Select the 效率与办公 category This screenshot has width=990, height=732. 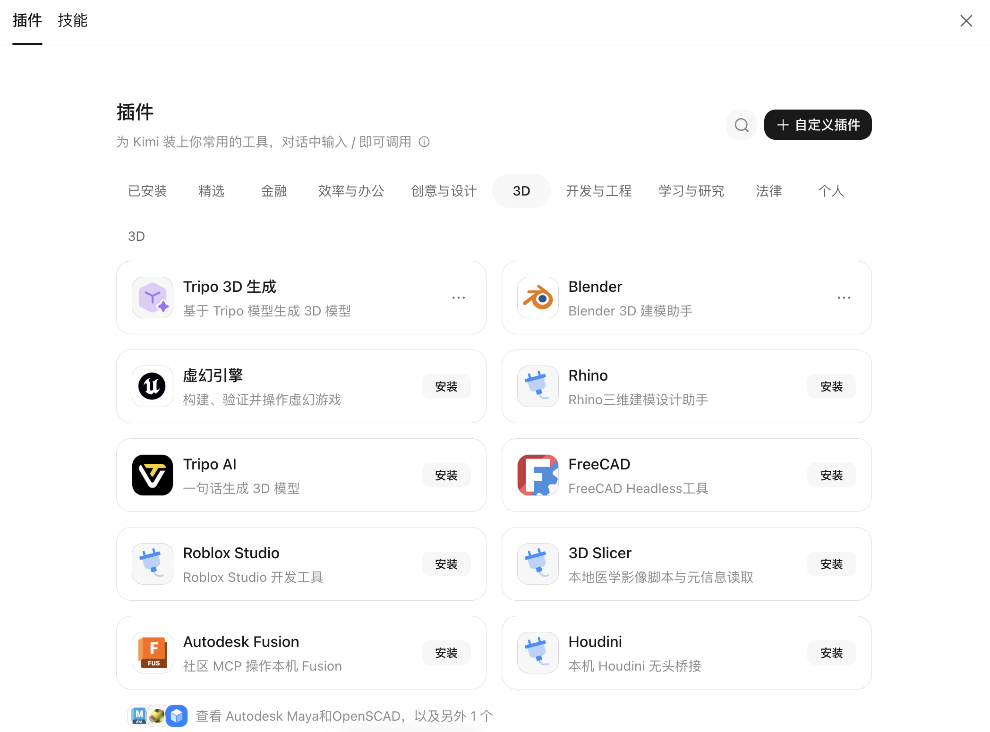tap(351, 191)
